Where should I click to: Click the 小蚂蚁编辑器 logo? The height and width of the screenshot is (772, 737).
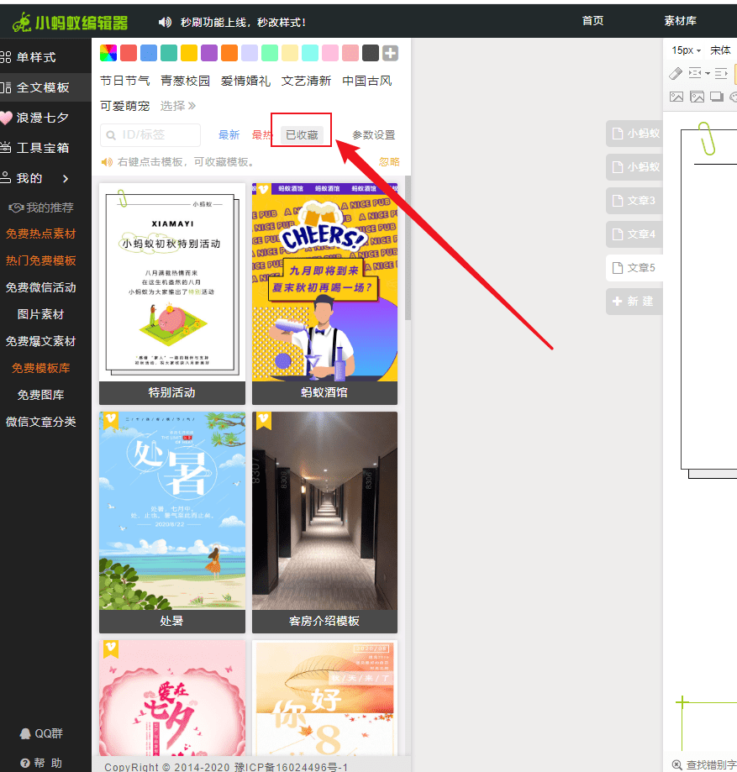(x=70, y=22)
